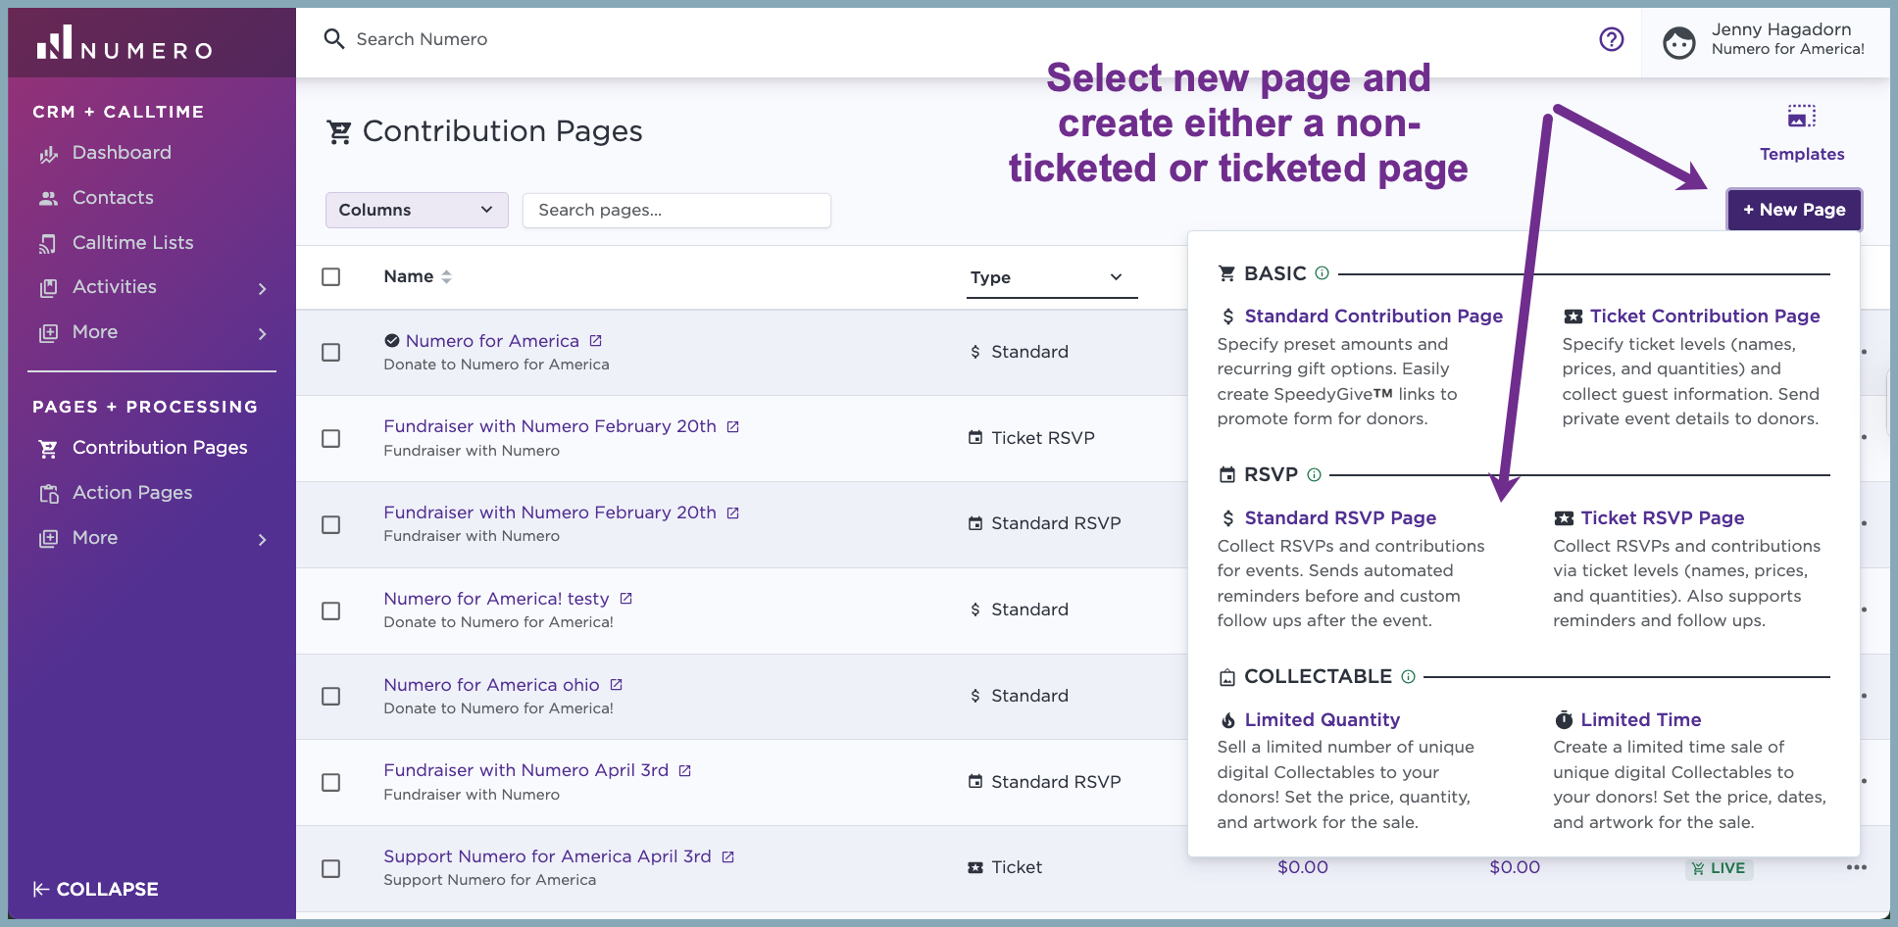The height and width of the screenshot is (927, 1898).
Task: Click the Contribution Pages cart icon in sidebar
Action: click(x=48, y=449)
